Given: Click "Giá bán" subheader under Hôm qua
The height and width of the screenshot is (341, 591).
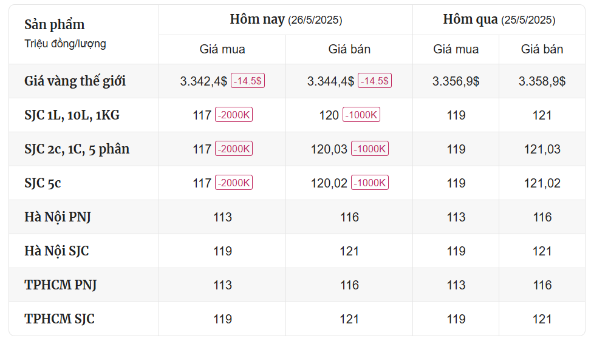Looking at the screenshot, I should pos(542,49).
